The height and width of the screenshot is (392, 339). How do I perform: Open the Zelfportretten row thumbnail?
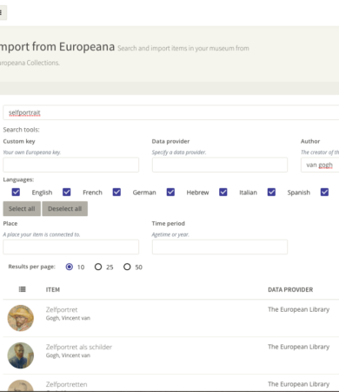tap(21, 385)
